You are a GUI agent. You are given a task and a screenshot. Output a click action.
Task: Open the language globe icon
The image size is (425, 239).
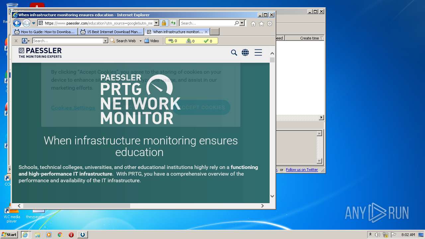pos(245,52)
